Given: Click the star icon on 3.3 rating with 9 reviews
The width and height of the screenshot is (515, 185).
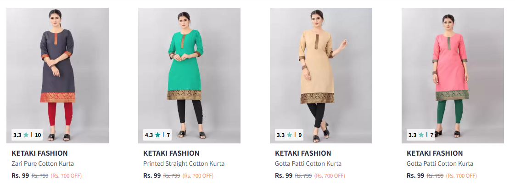Looking at the screenshot, I should (x=290, y=135).
